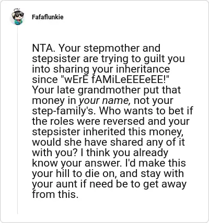
Task: Click the "step-family's" word
Action: [x=64, y=111]
